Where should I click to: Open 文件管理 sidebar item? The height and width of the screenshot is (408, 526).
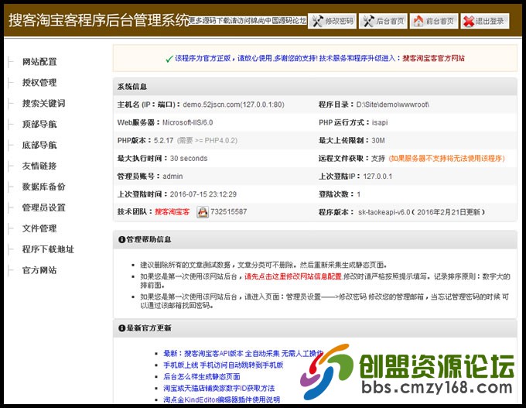(x=39, y=228)
